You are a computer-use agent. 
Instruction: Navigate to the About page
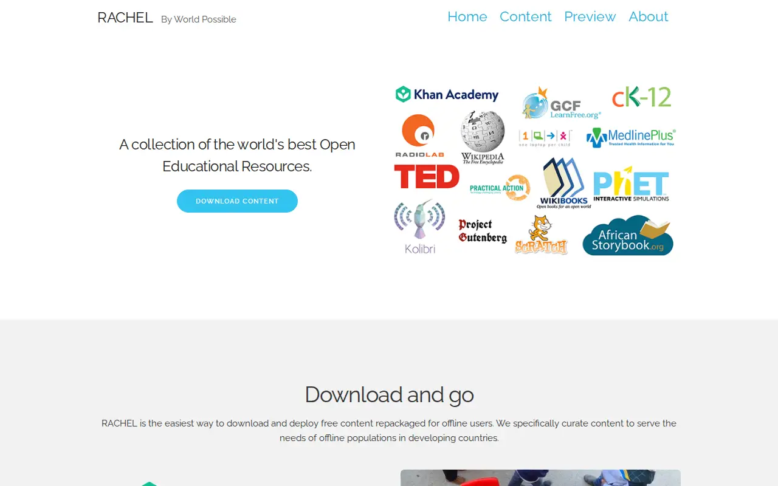tap(649, 16)
